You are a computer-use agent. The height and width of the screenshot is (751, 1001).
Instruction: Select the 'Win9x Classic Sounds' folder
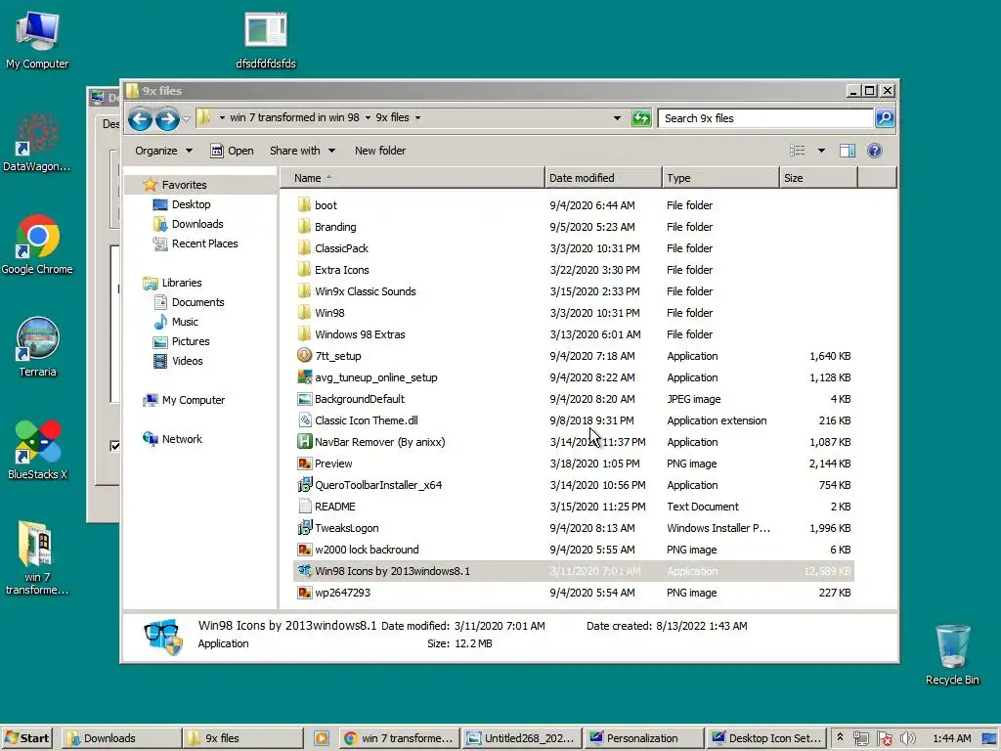coord(366,291)
